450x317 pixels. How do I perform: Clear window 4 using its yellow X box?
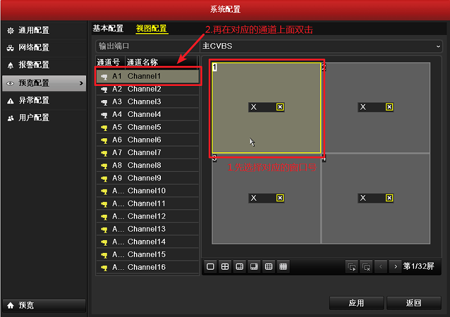click(389, 198)
